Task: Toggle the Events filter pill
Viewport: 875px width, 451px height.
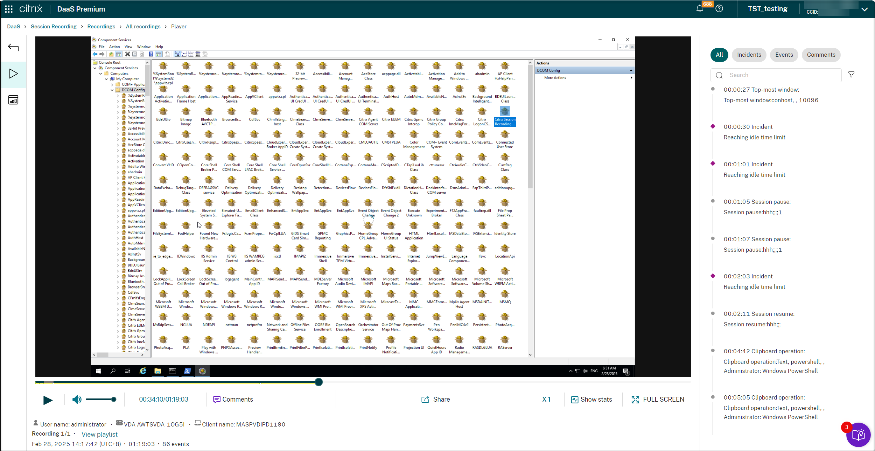Action: pyautogui.click(x=784, y=55)
